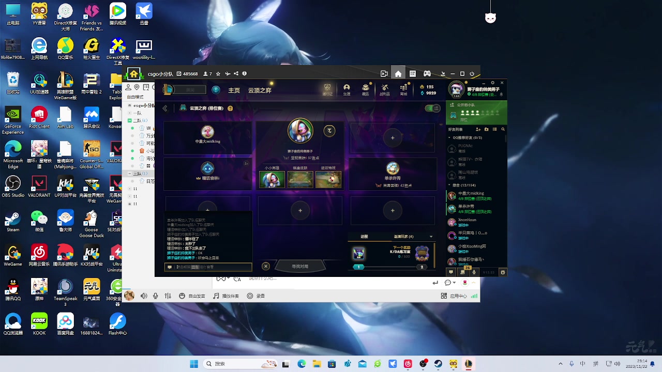Screen dimensions: 662x372
Task: Cancel lobby with the X button
Action: click(266, 266)
